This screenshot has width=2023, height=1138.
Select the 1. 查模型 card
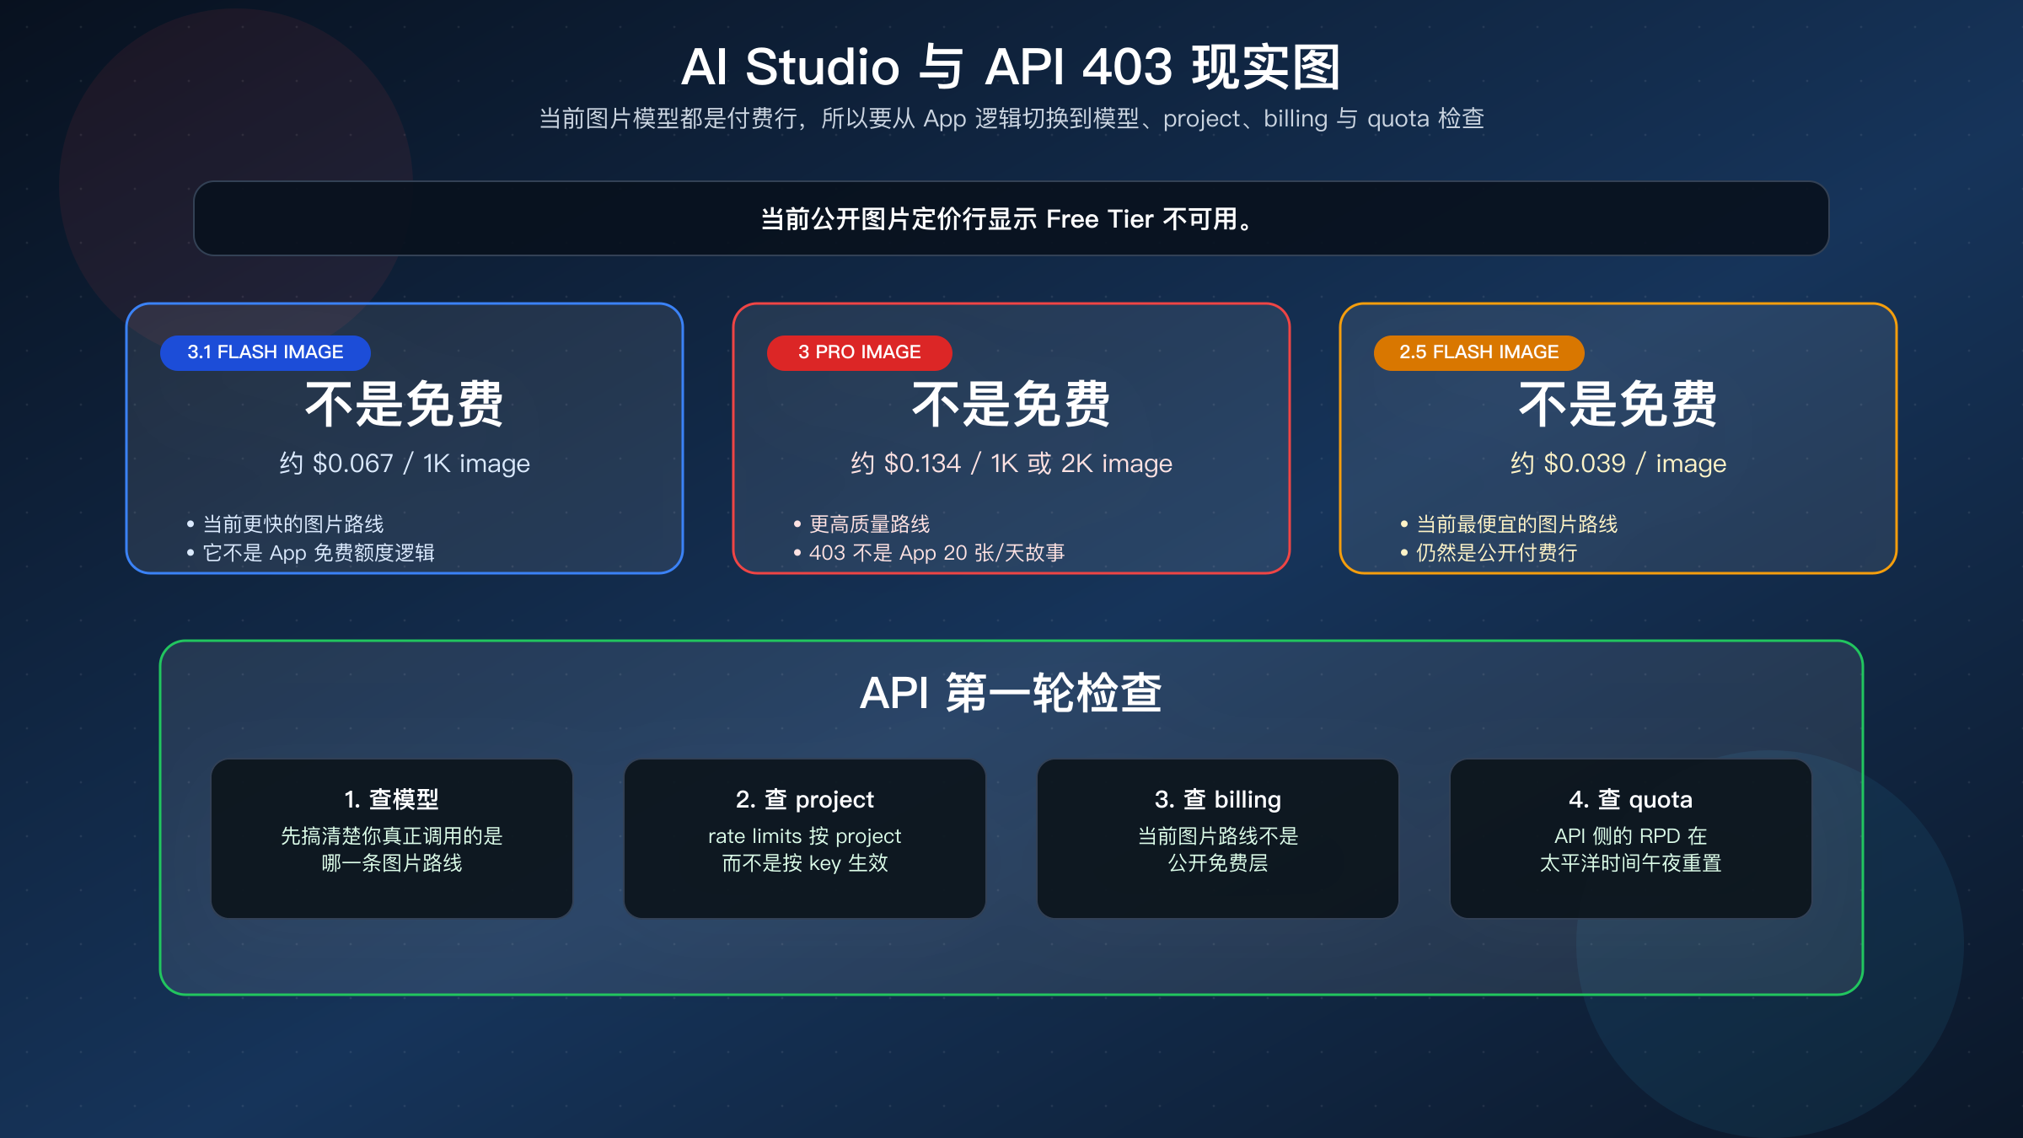coord(391,837)
